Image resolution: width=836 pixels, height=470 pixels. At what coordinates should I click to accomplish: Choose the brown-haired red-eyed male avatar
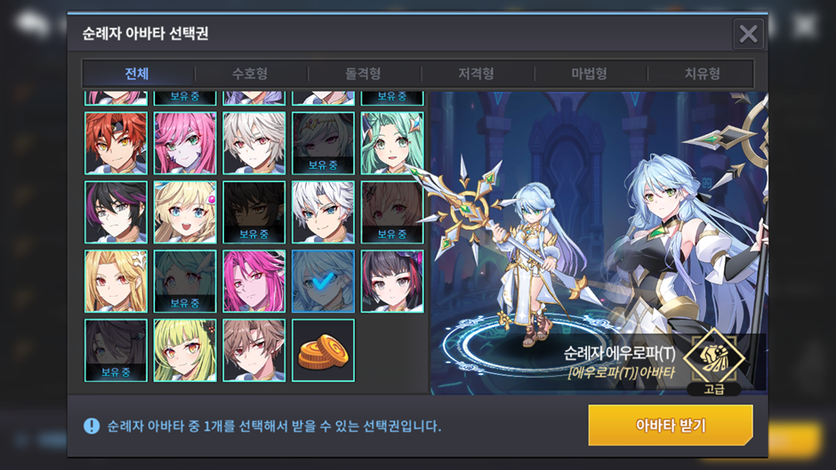(253, 351)
